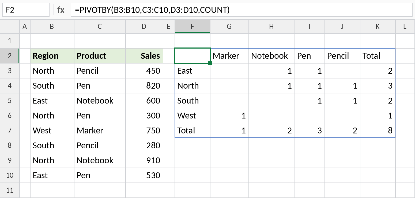
Task: Click the Name Box showing F2
Action: coord(26,10)
